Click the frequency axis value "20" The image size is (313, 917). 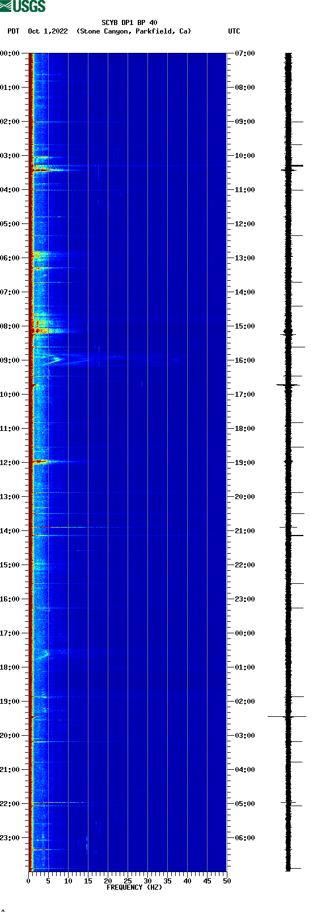click(108, 881)
